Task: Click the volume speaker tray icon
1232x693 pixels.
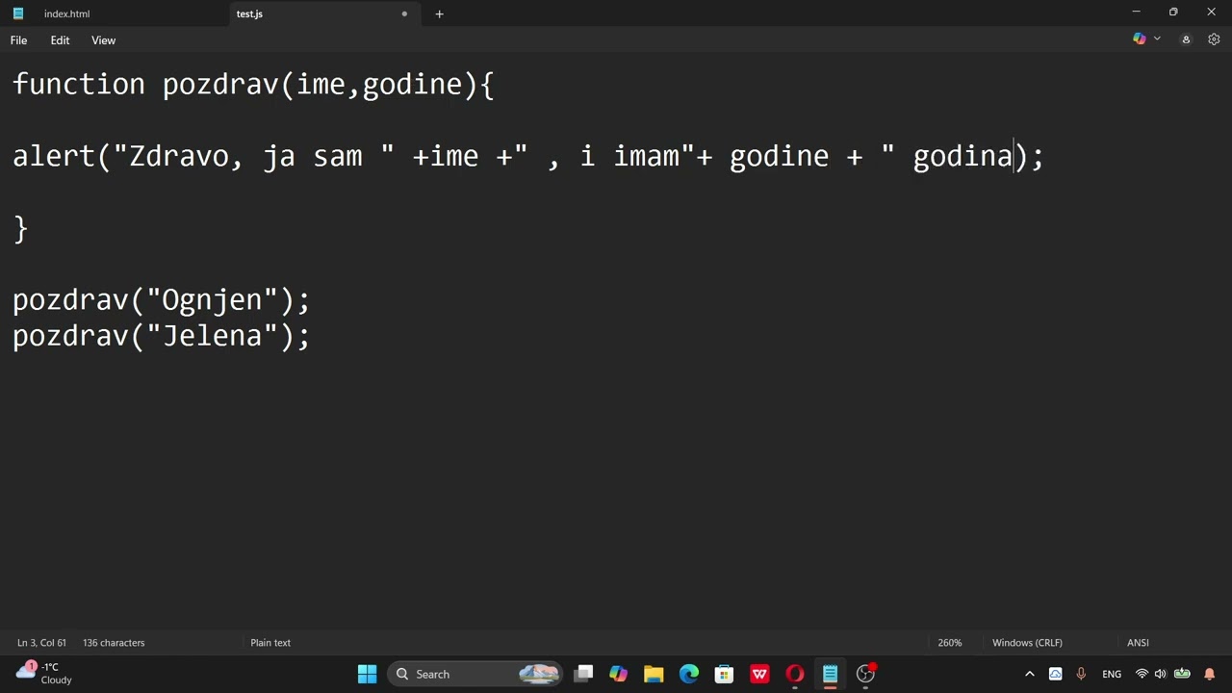Action: pos(1160,674)
